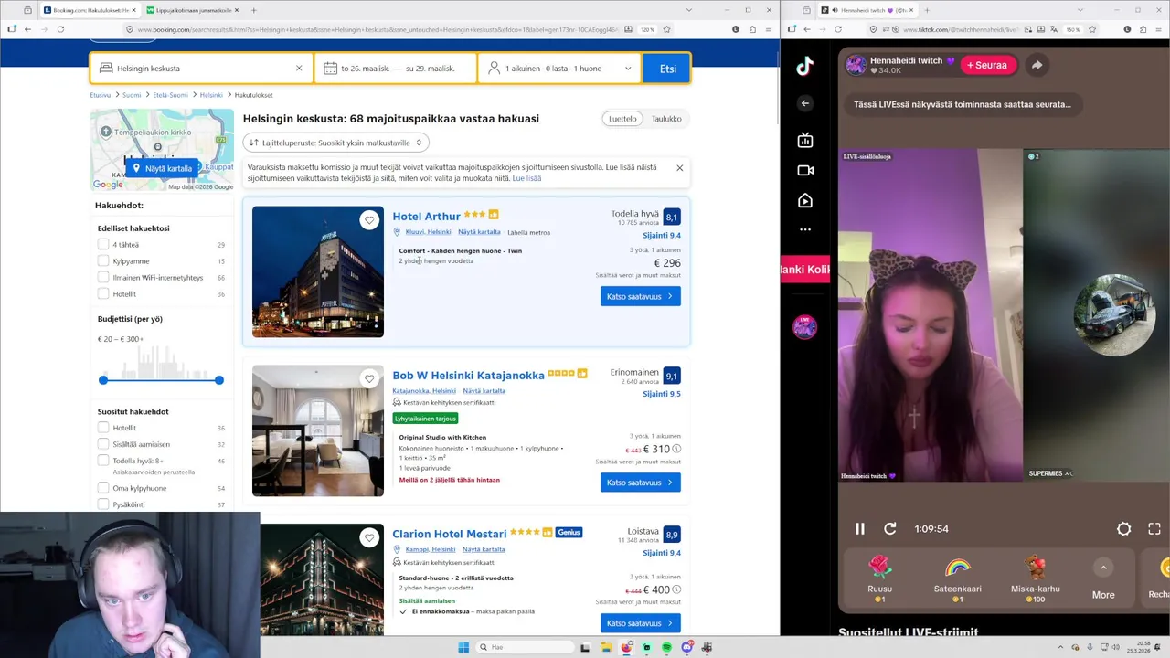Open the Hennaheidi twitch profile avatar
Image resolution: width=1170 pixels, height=658 pixels.
point(856,65)
